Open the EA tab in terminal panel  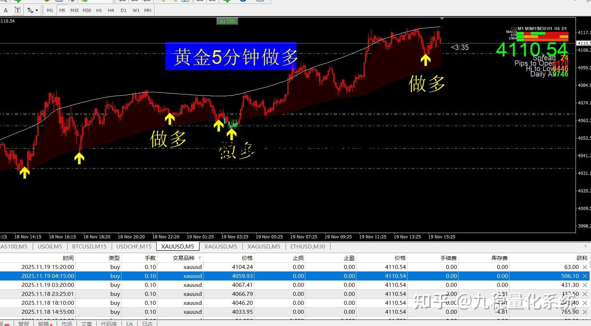(x=129, y=323)
